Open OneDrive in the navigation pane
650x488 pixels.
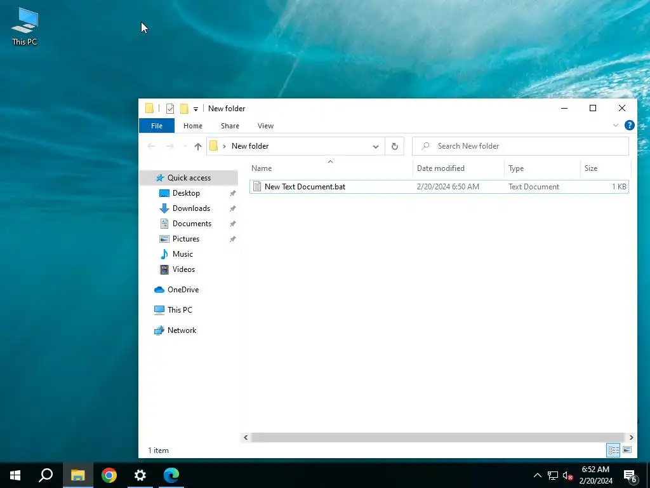click(183, 290)
